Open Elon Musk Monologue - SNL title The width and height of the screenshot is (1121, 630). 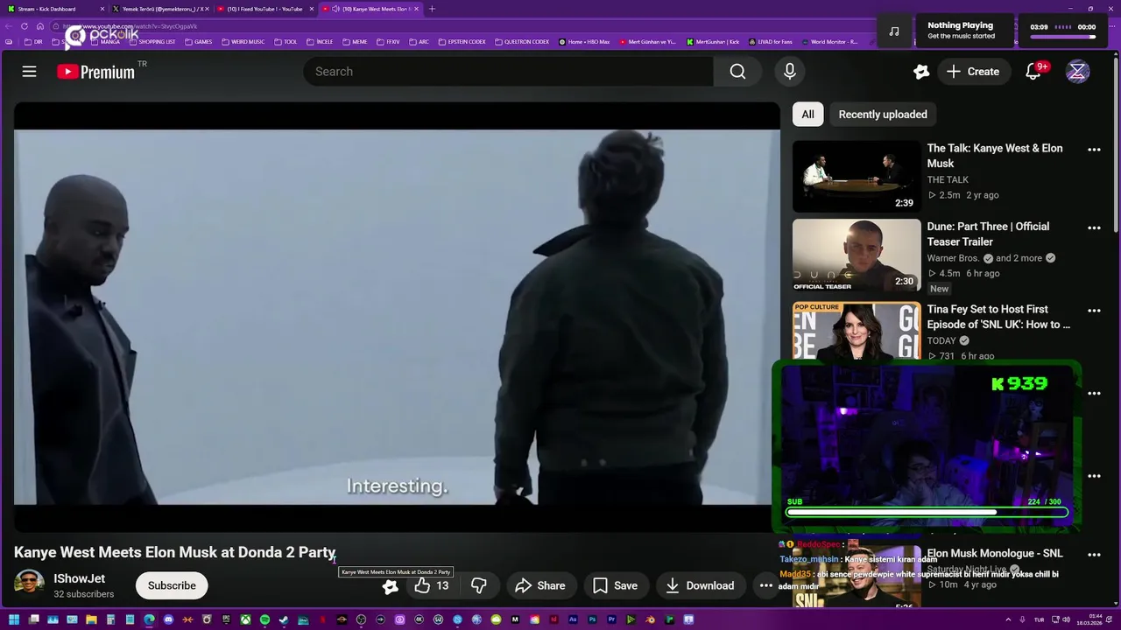click(994, 554)
